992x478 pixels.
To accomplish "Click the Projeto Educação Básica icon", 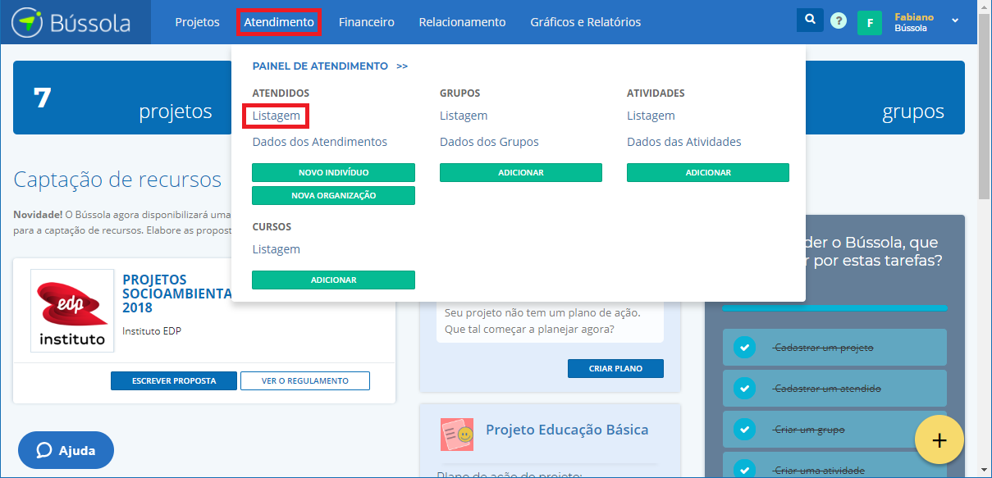I will (x=457, y=434).
